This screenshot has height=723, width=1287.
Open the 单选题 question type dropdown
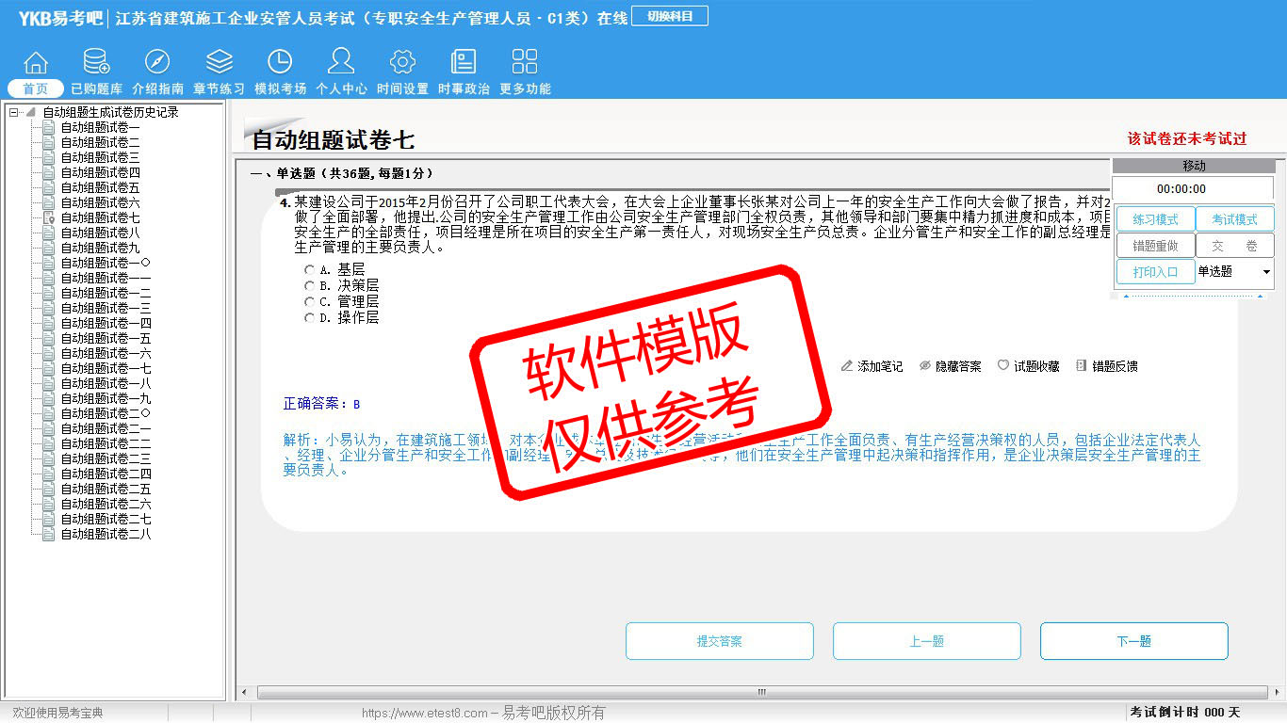tap(1265, 272)
